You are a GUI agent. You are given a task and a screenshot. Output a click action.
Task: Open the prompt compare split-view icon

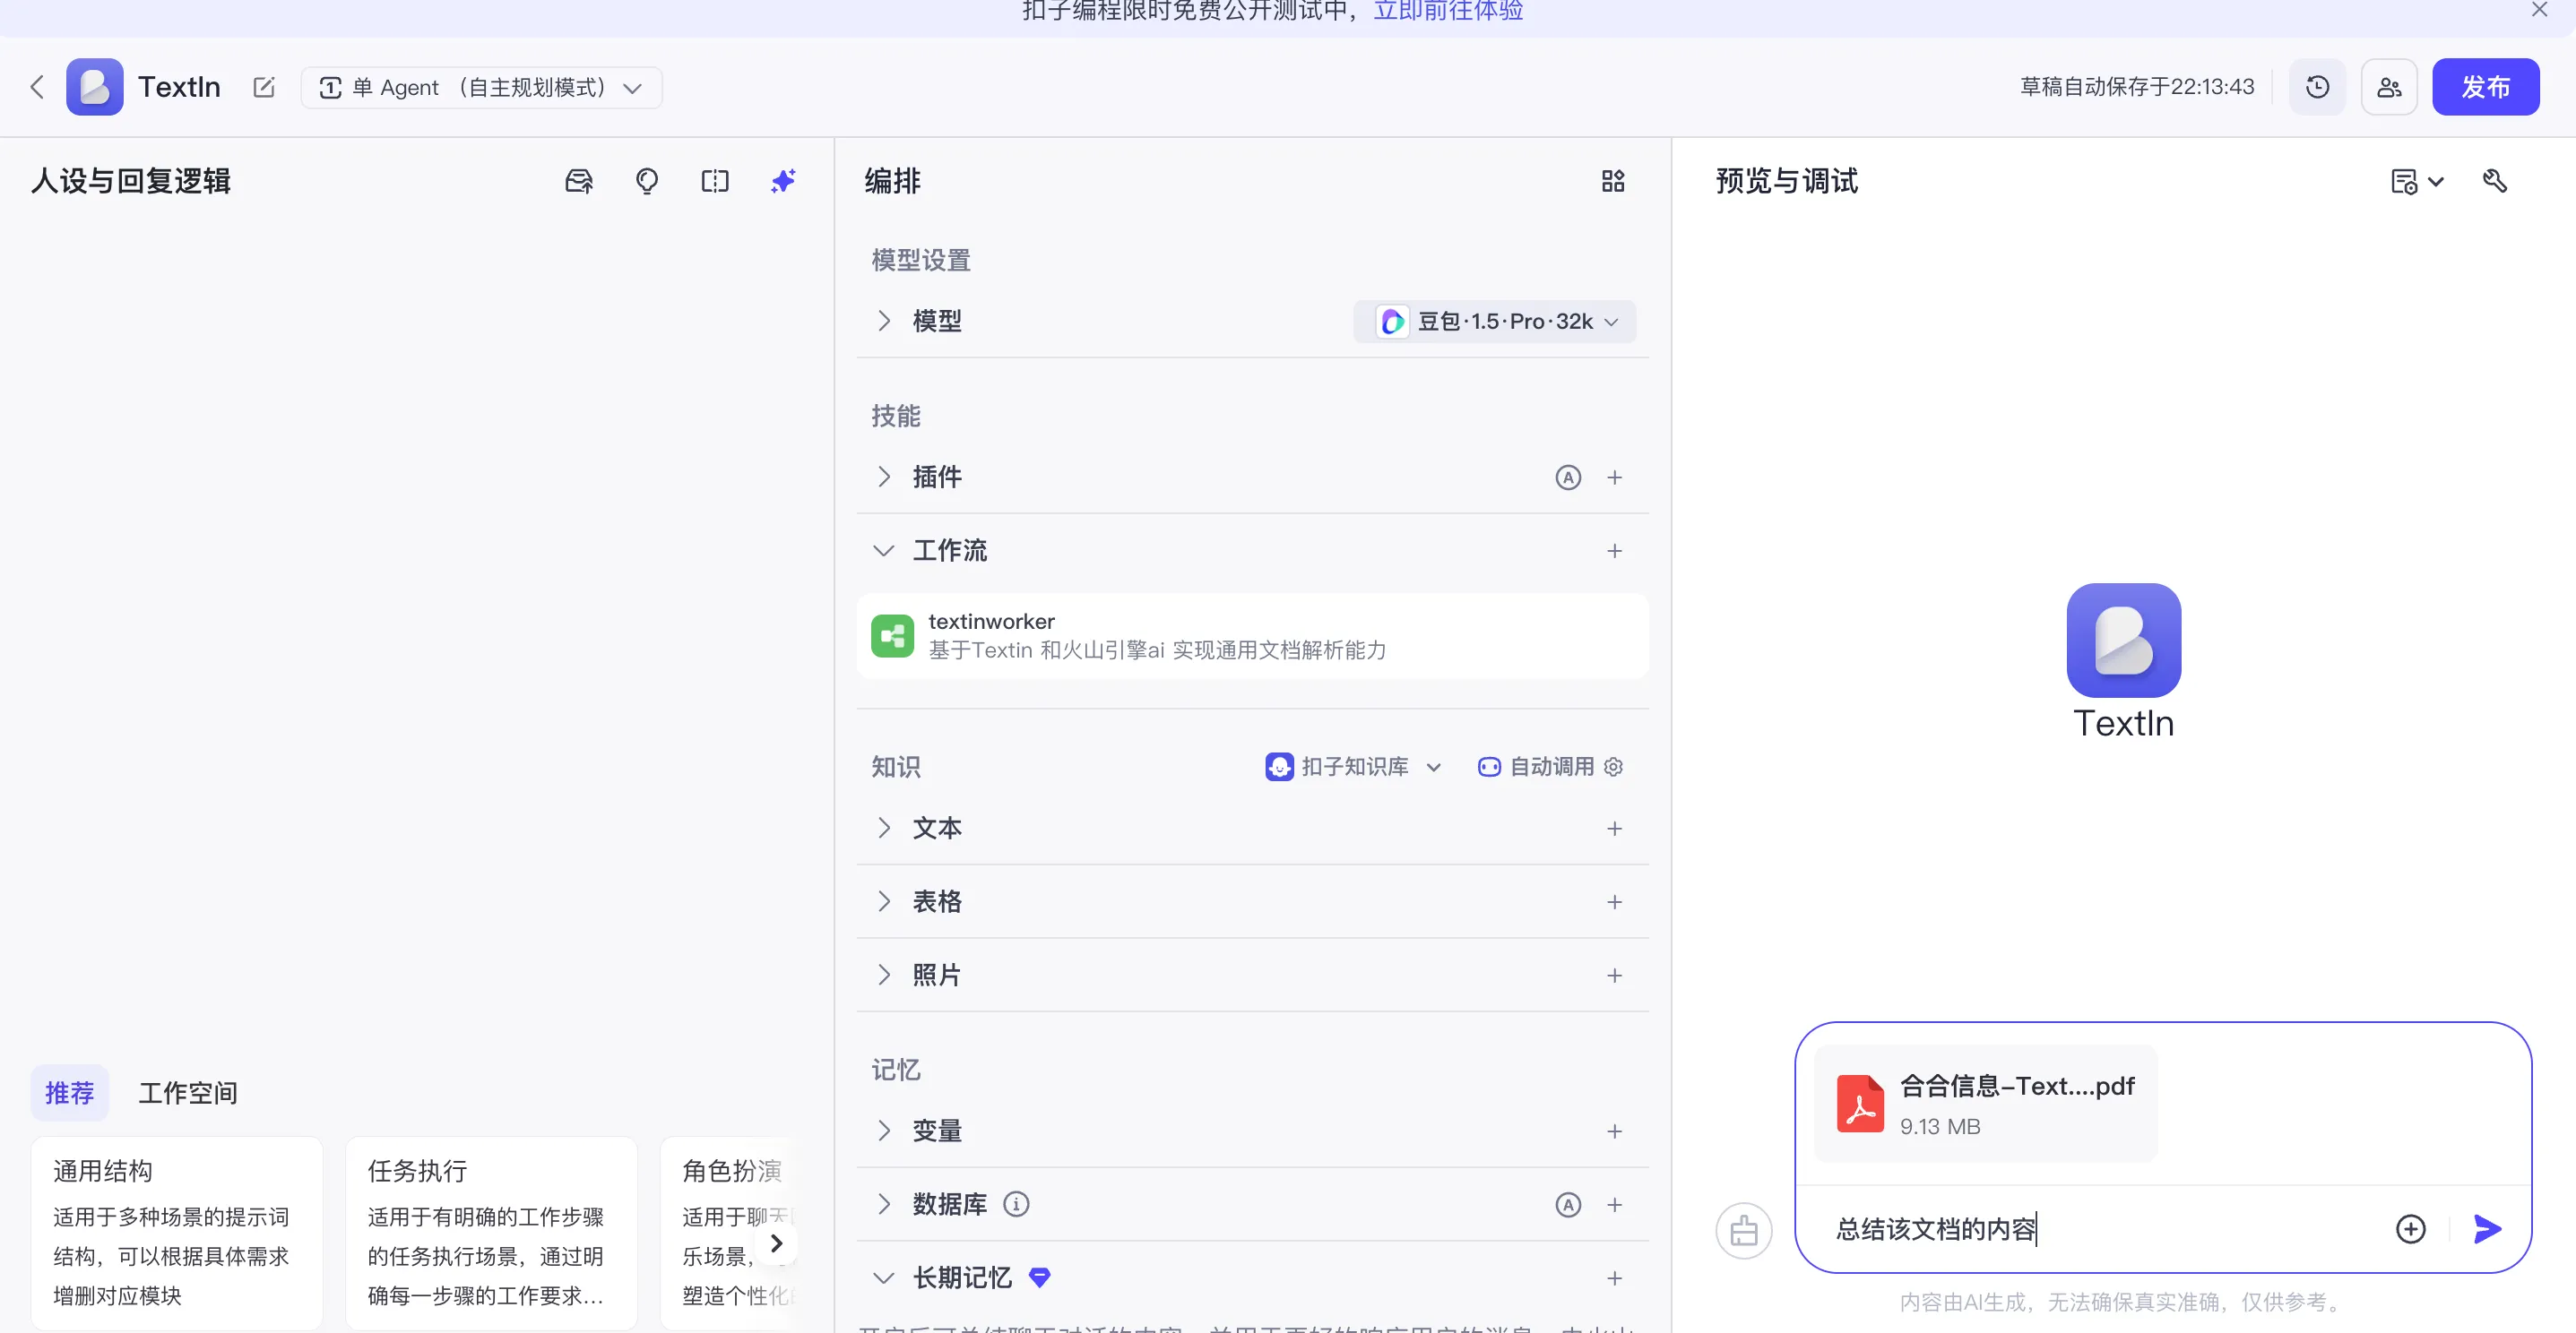715,181
